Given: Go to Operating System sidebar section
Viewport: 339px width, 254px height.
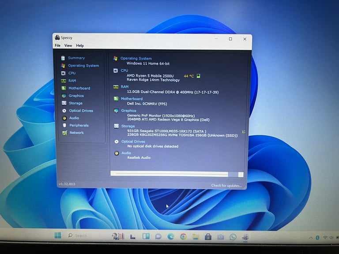Looking at the screenshot, I should click(83, 65).
